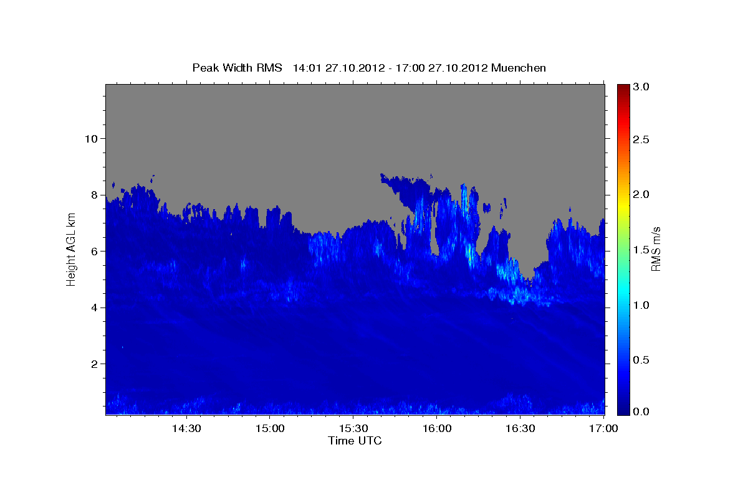Click the 16:30 time tick label
The width and height of the screenshot is (748, 498).
point(520,428)
